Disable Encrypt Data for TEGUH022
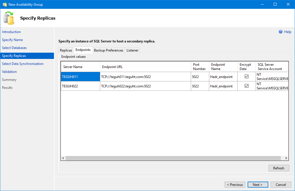 point(246,86)
